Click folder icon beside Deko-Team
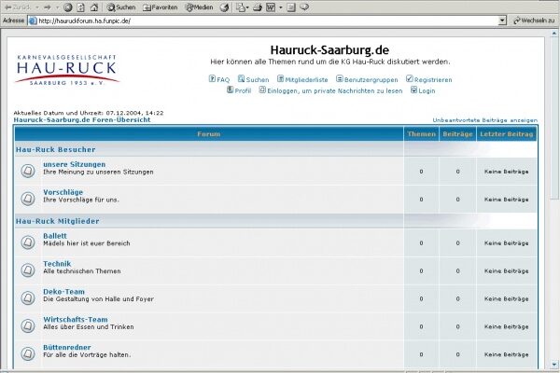Viewport: 560px width, 373px height. tap(27, 298)
